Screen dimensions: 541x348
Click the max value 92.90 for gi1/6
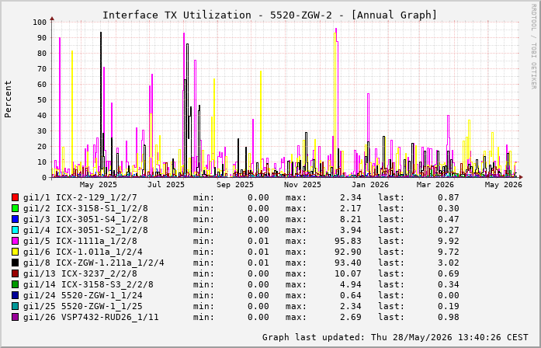pyautogui.click(x=348, y=252)
